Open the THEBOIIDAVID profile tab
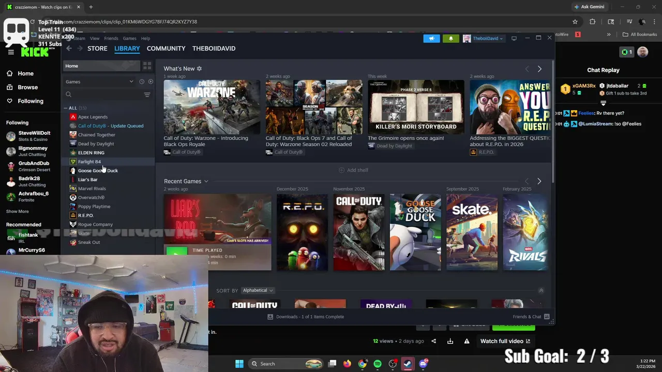Screen dimensions: 662x372 [x=214, y=48]
